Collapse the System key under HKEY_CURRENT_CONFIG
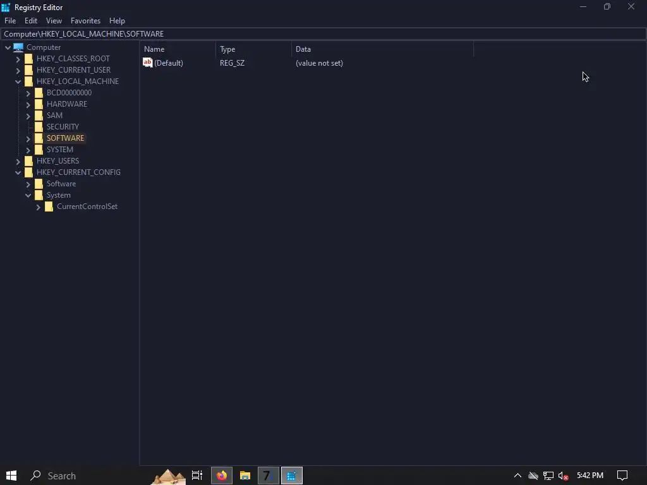The width and height of the screenshot is (647, 485). click(x=28, y=196)
